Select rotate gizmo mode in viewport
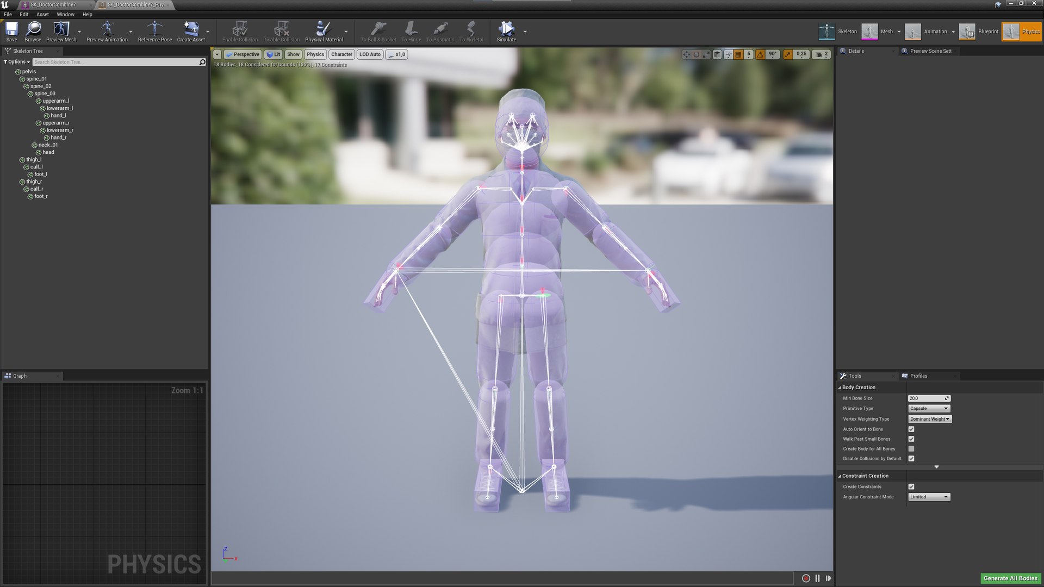 [x=696, y=54]
